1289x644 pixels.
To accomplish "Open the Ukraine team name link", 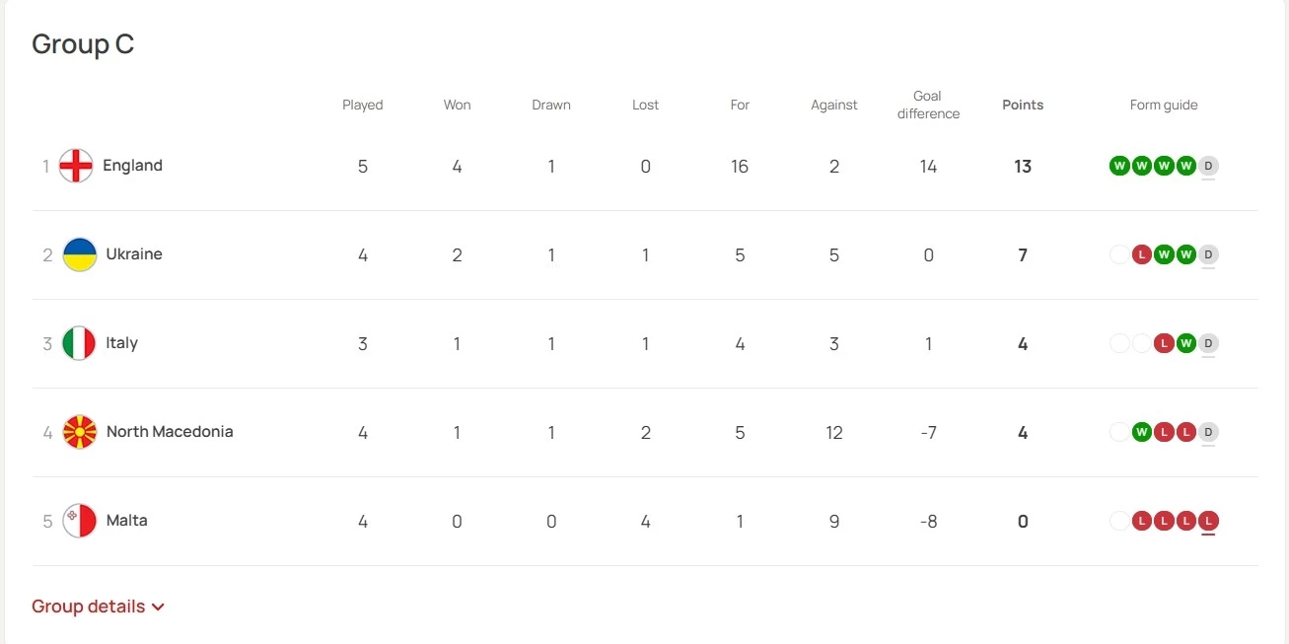I will (134, 254).
